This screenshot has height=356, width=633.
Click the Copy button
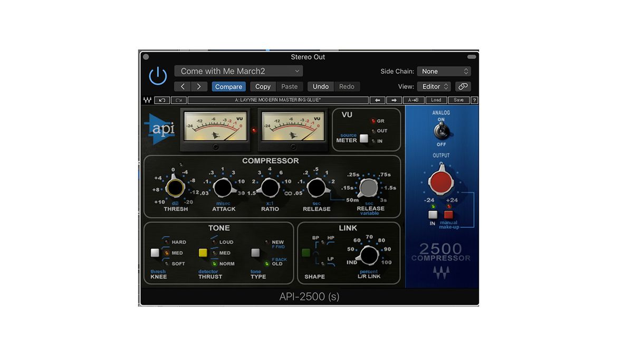(263, 86)
